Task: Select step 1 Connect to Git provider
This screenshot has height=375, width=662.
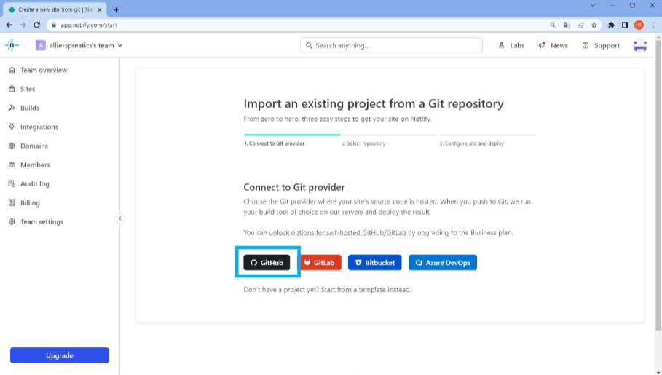Action: coord(275,143)
